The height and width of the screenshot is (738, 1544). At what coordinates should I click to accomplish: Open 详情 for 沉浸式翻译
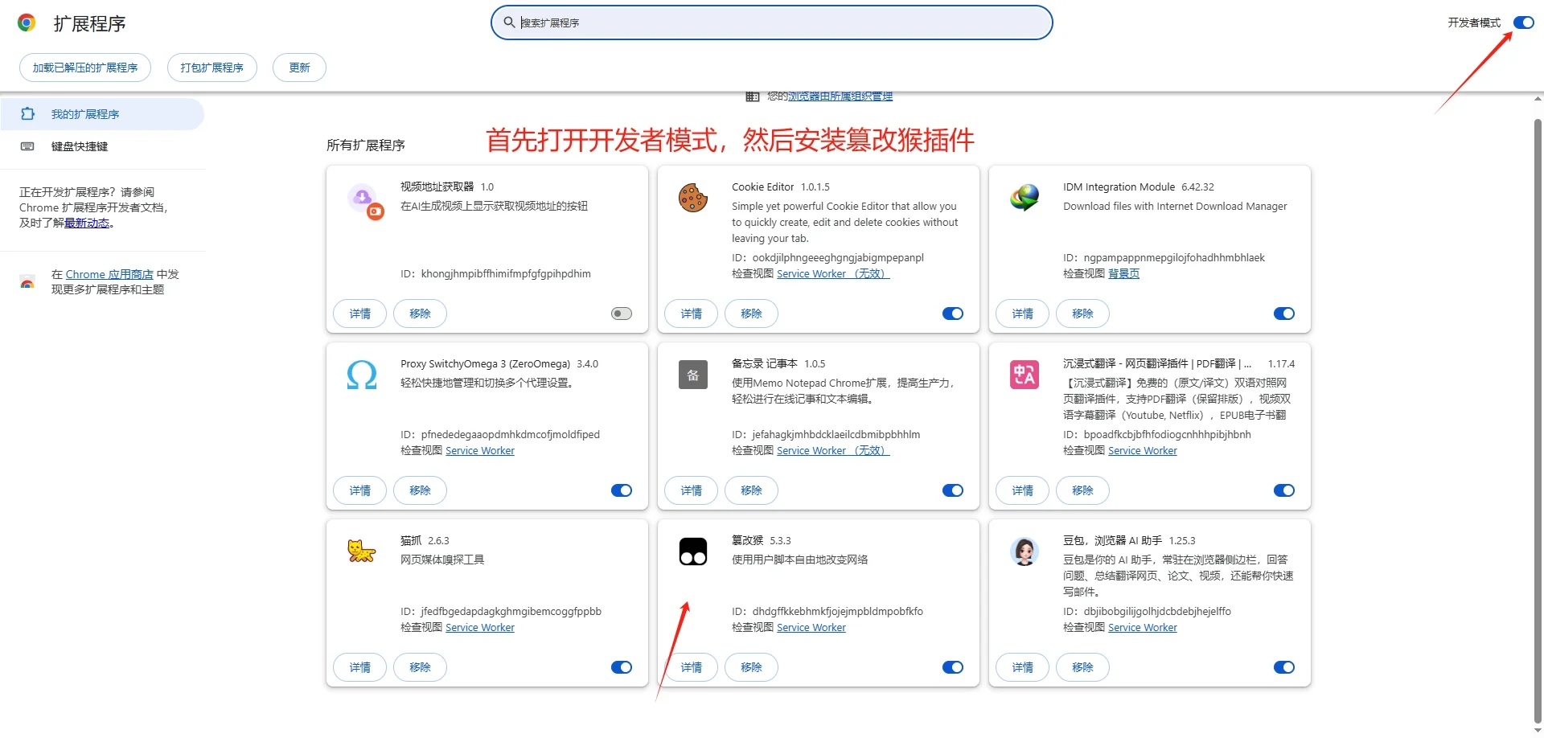click(x=1023, y=490)
